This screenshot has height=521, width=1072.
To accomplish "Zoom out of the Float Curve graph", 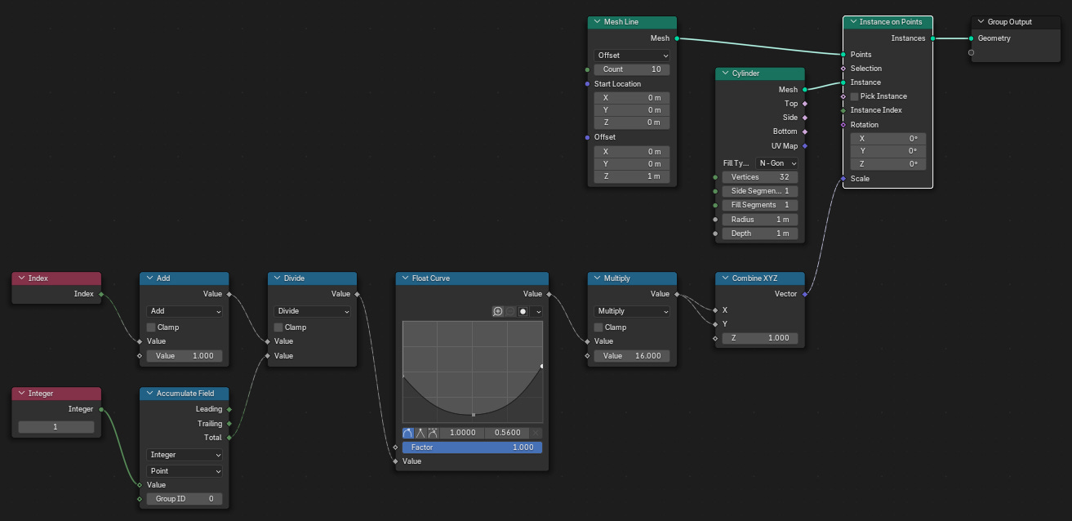I will (x=509, y=312).
